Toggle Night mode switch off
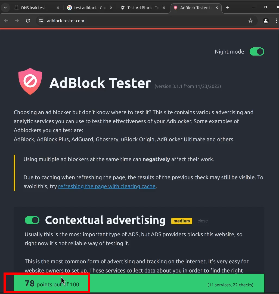Screen dimensions: 279x294 pos(257,51)
